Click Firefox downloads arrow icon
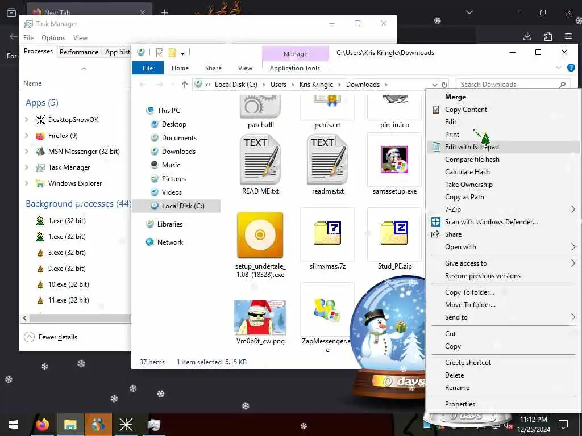 pyautogui.click(x=527, y=36)
